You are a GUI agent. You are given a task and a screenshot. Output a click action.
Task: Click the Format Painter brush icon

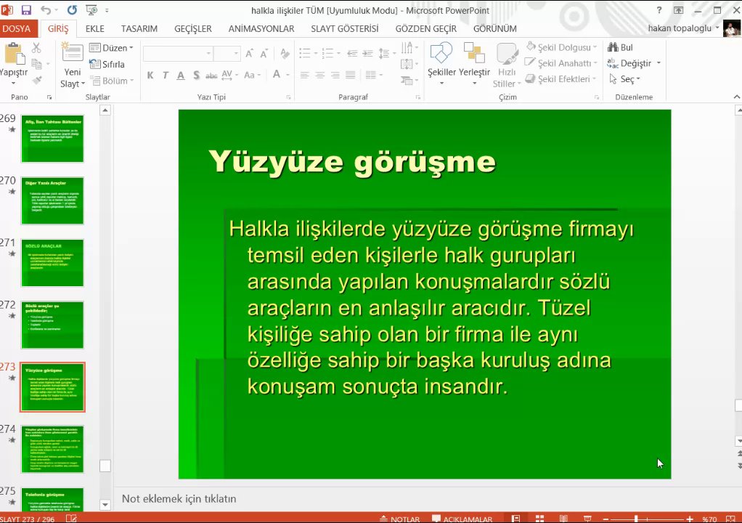point(37,80)
